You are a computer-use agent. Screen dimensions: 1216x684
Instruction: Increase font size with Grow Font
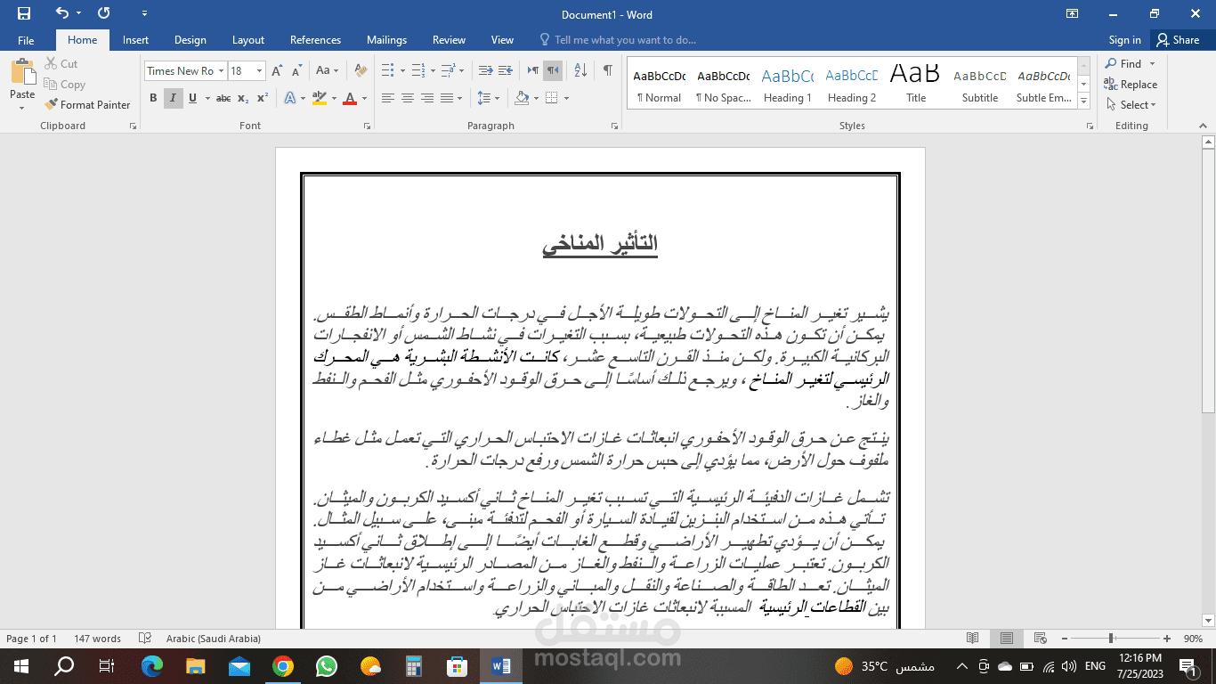coord(276,71)
